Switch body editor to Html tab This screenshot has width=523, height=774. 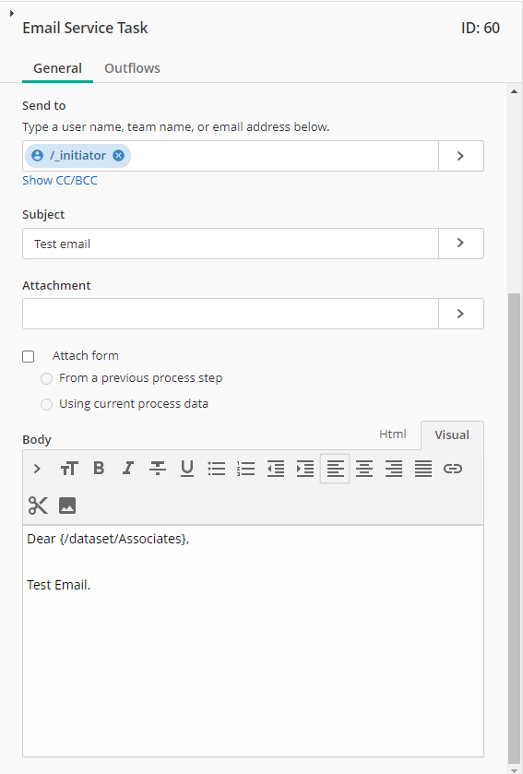[393, 435]
